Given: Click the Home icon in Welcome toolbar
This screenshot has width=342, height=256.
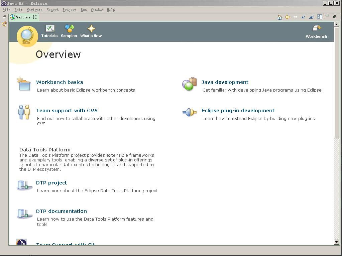Looking at the screenshot, I should click(279, 17).
